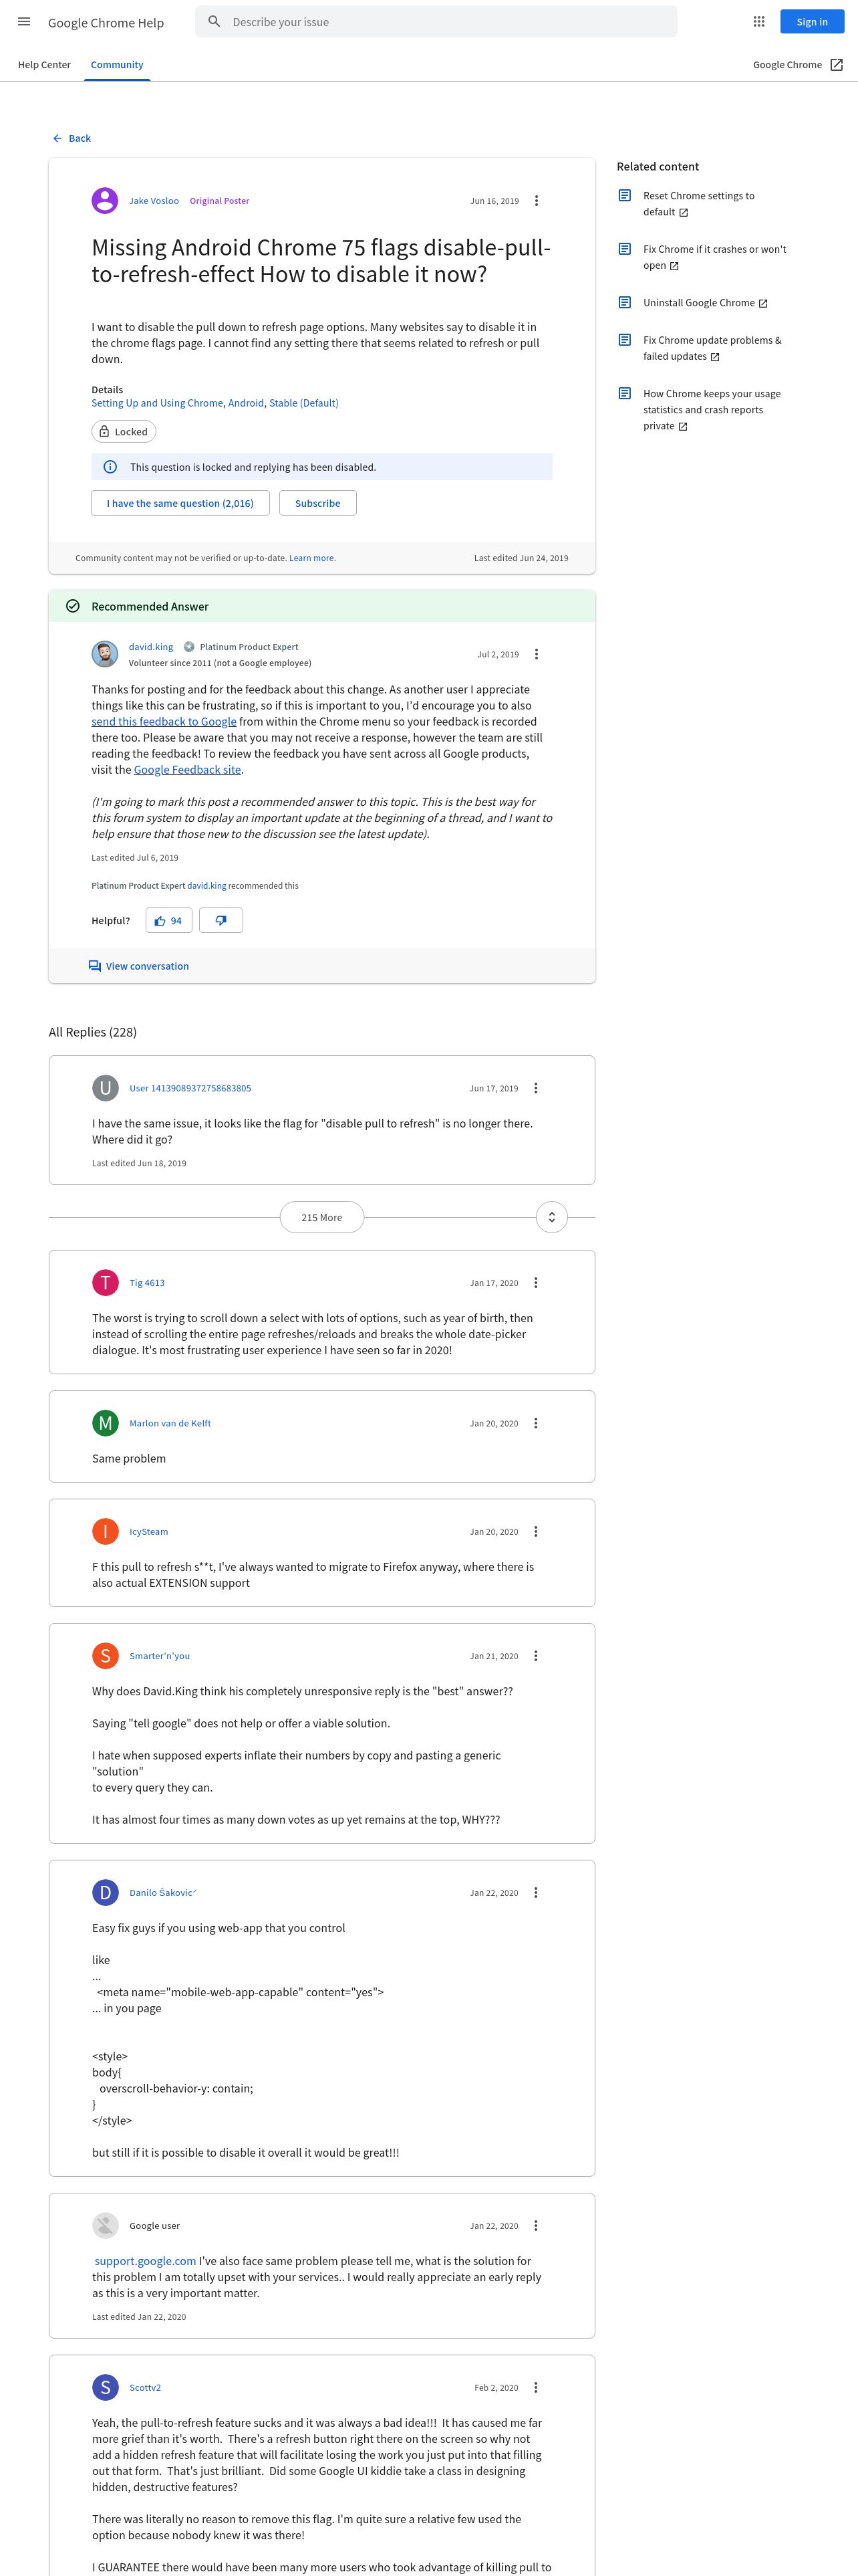Click the Subscribe button
858x2576 pixels.
click(x=317, y=503)
